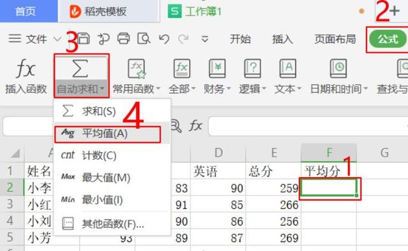Switch to the 公式 ribbon tab
Screen dimensions: 408x251
[388, 39]
